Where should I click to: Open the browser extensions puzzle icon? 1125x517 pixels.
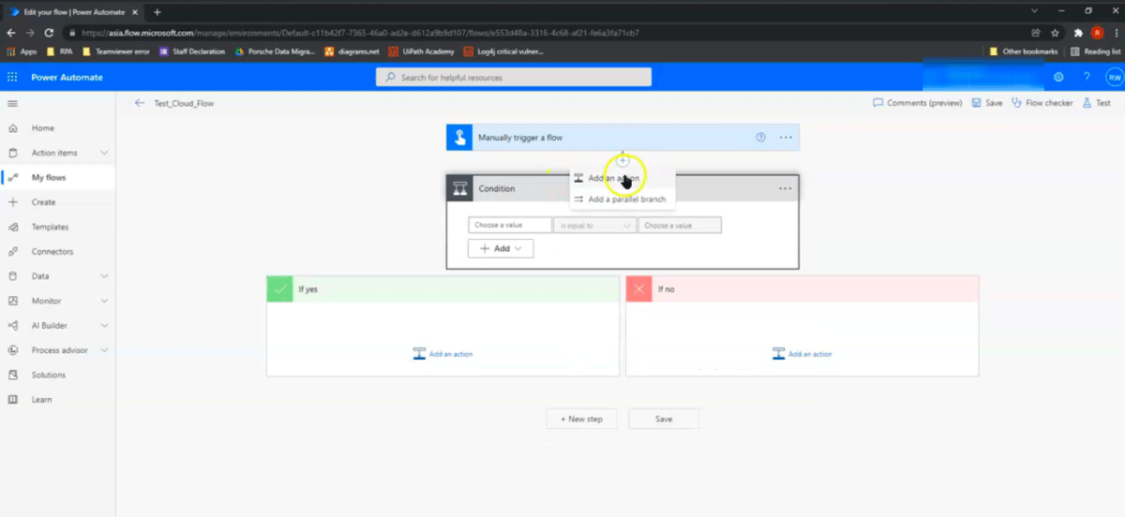point(1078,32)
